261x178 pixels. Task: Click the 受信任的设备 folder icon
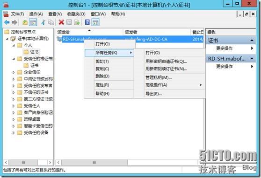[20, 132]
